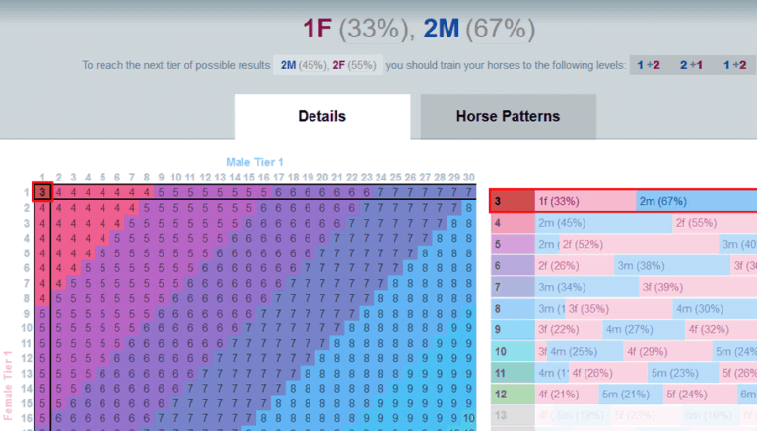Viewport: 757px width, 431px height.
Task: Select the 2+1 training level chip
Action: pyautogui.click(x=691, y=65)
